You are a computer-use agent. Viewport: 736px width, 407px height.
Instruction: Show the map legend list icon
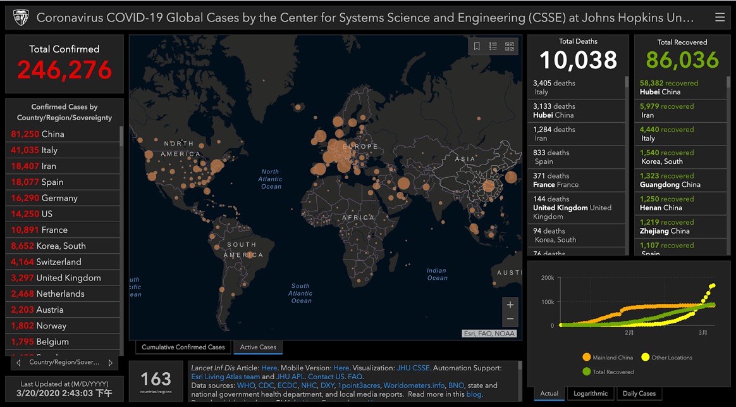(493, 46)
